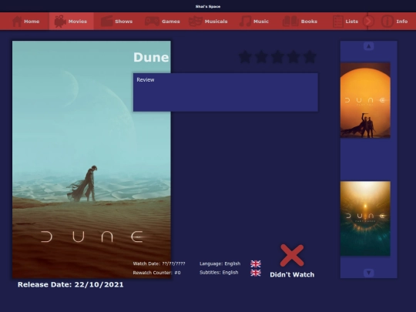Image resolution: width=416 pixels, height=312 pixels.
Task: Click the circled i Info icon
Action: pyautogui.click(x=387, y=22)
